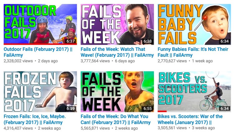Viewport: 234px width, 134px height.
Task: Click the red watch progress bar under Bikes vs. Scooters
Action: (x=162, y=111)
